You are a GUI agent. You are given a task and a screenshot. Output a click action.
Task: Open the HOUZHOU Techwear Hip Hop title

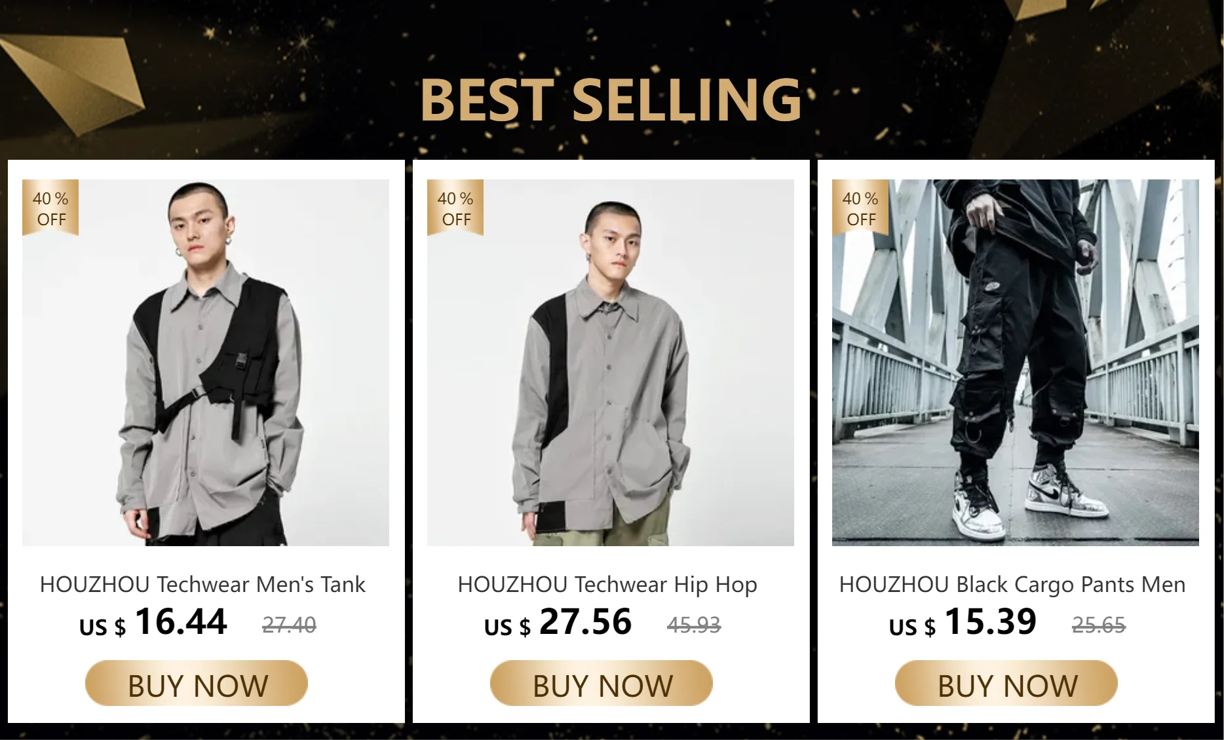pyautogui.click(x=607, y=584)
